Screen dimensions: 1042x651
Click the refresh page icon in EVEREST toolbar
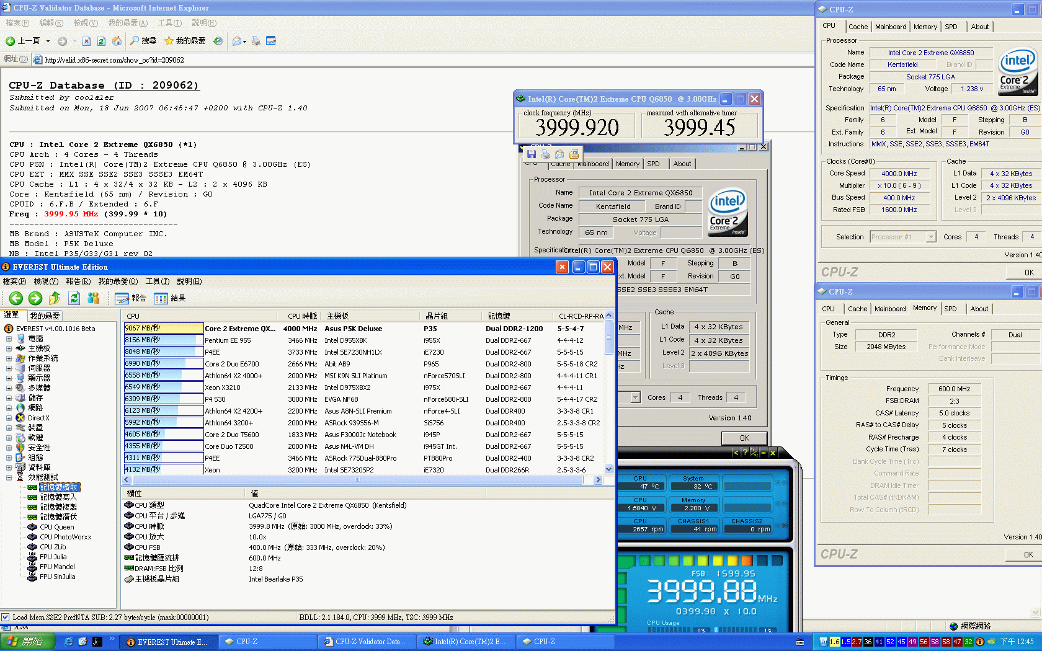tap(74, 298)
